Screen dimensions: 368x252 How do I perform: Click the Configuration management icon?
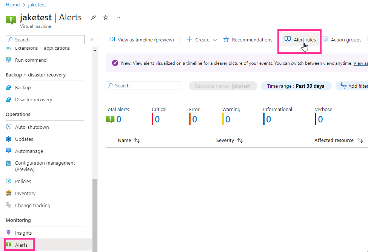[x=8, y=163]
